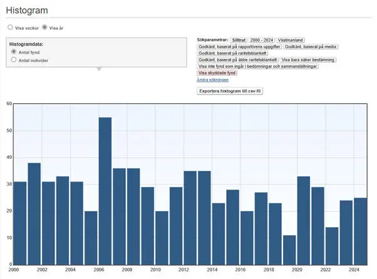The height and width of the screenshot is (279, 377).
Task: Click the shortest histogram bar for 2019
Action: pos(289,250)
